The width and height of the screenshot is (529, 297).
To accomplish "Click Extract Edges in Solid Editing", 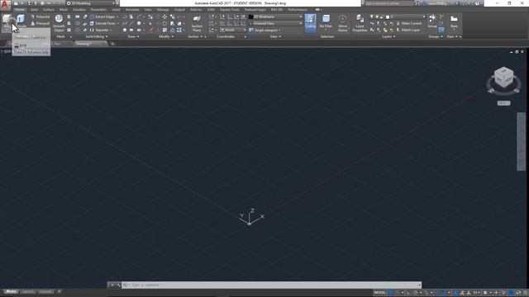I will click(102, 16).
